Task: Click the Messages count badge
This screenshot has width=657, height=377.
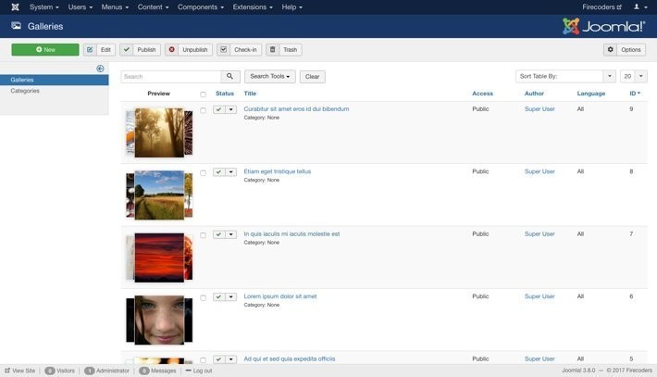Action: (x=144, y=371)
